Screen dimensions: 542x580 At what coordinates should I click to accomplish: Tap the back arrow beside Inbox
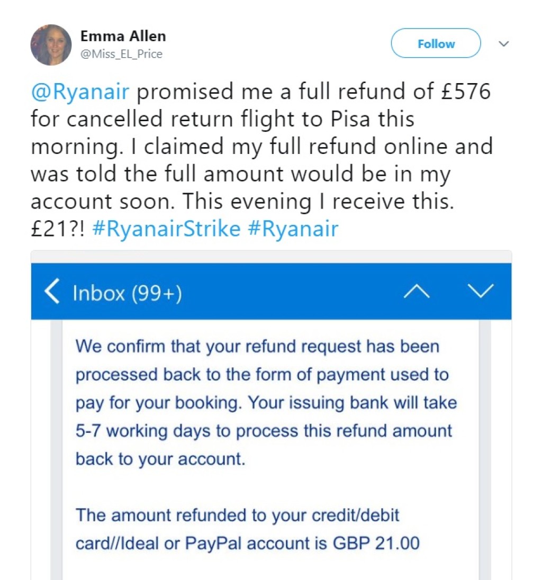click(x=51, y=292)
